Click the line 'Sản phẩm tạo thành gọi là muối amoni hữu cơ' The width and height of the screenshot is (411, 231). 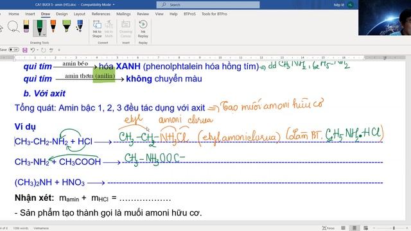pos(109,212)
